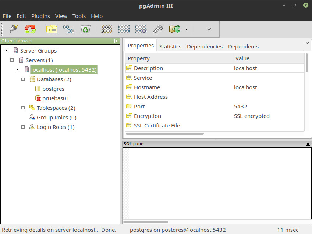Close the SQL pane
The image size is (312, 234).
[x=308, y=144]
